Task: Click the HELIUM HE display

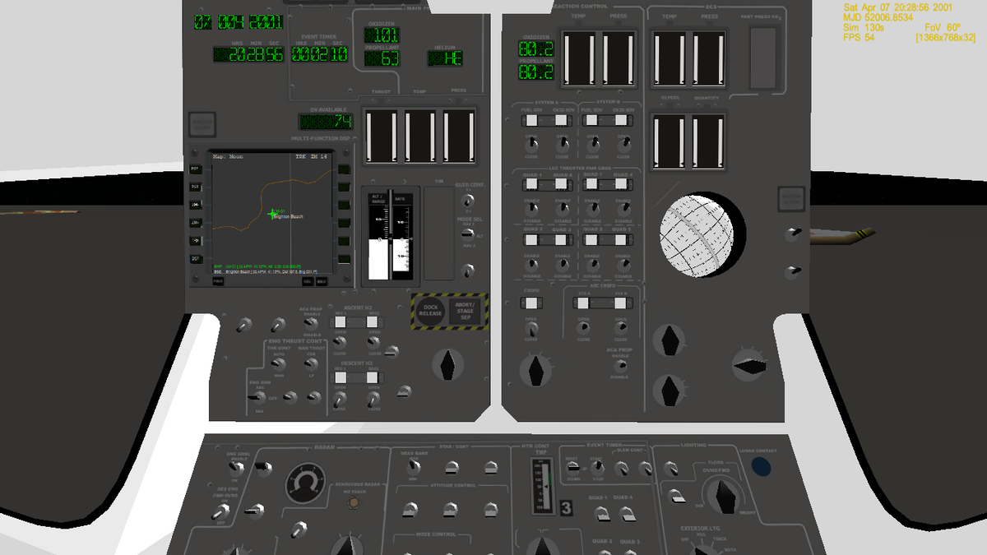Action: 445,58
